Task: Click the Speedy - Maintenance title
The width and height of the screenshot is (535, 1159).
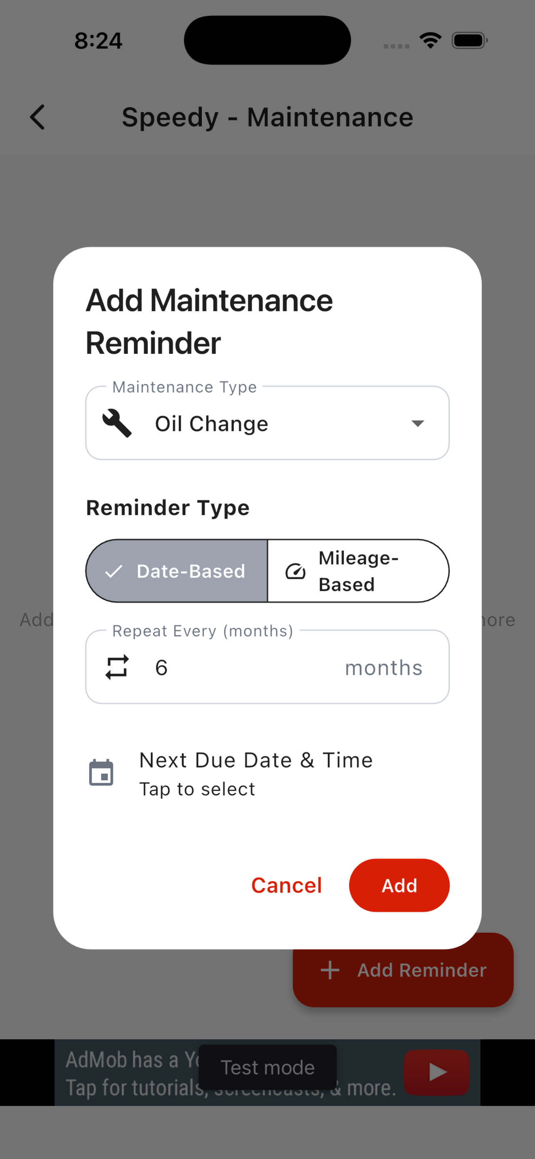Action: [x=267, y=117]
